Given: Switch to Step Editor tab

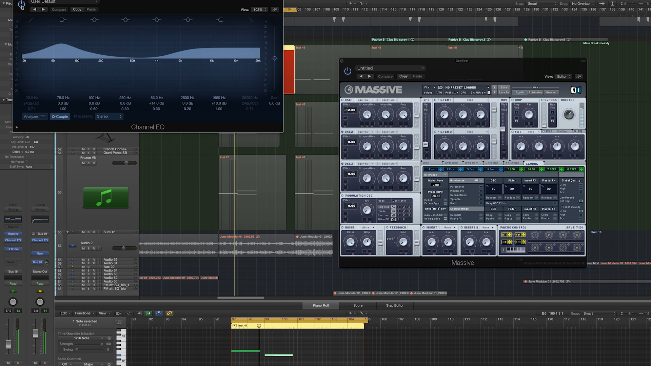Looking at the screenshot, I should tap(395, 306).
